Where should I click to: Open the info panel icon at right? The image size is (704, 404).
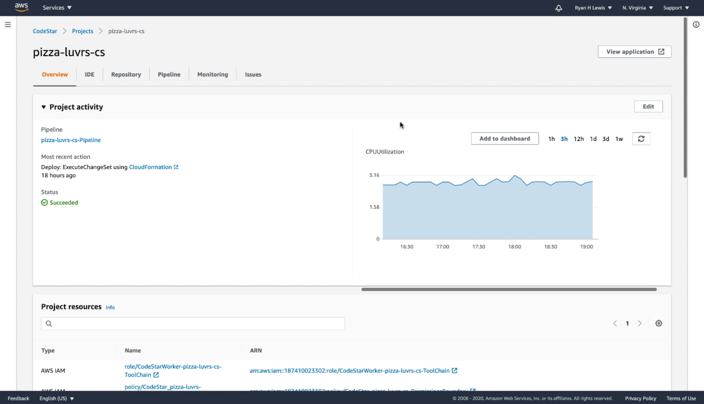(x=696, y=25)
